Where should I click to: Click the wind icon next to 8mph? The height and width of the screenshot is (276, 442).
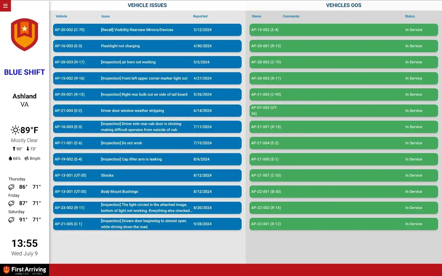(27, 158)
